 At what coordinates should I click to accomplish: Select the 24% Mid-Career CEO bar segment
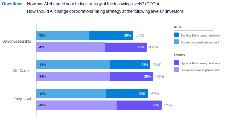pos(130,64)
